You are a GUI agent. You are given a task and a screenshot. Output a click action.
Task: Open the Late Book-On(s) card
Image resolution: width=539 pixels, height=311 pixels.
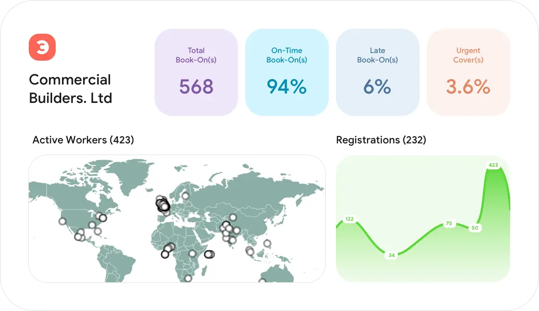(377, 72)
